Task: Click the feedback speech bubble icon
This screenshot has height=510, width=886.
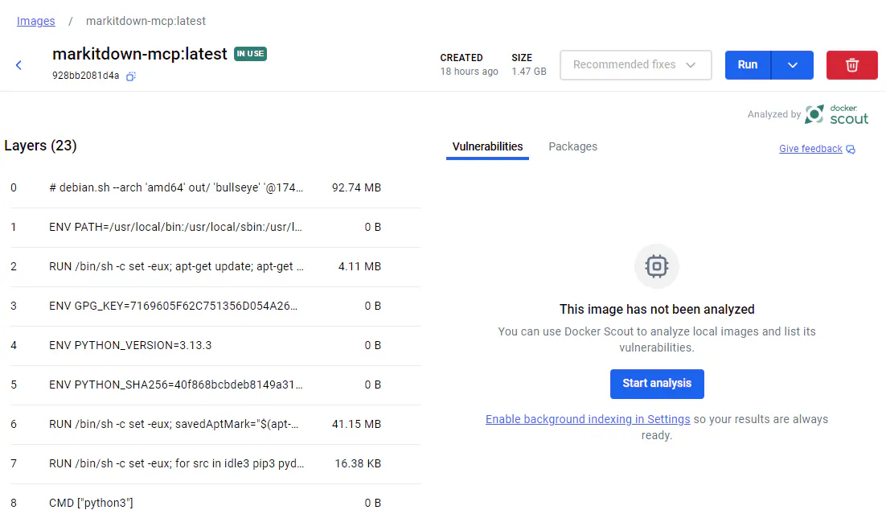Action: pos(851,150)
